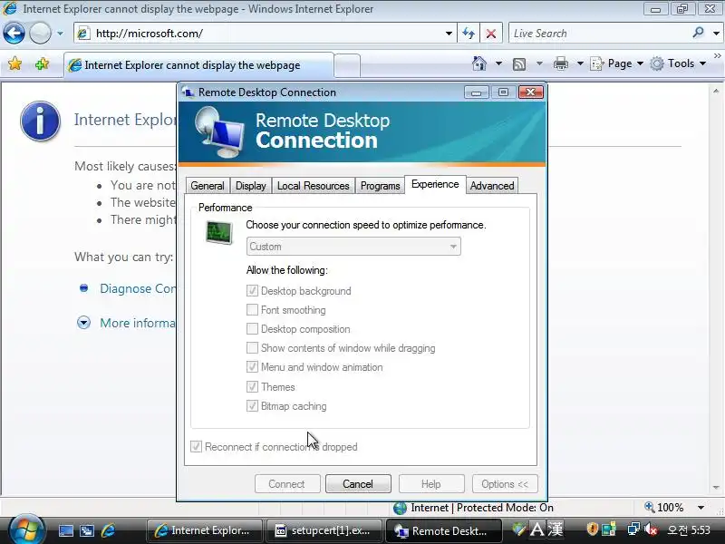The height and width of the screenshot is (544, 725).
Task: Collapse the dialog with Options <<
Action: (x=505, y=484)
